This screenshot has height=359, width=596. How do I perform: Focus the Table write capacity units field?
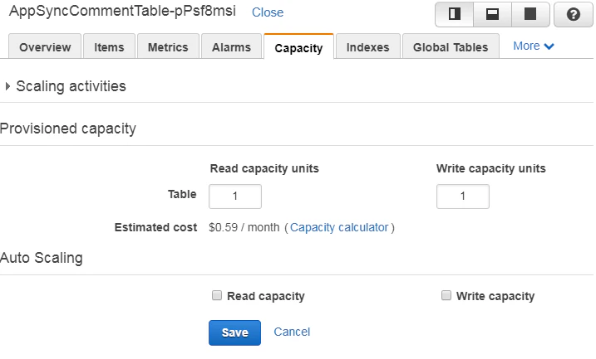tap(462, 196)
